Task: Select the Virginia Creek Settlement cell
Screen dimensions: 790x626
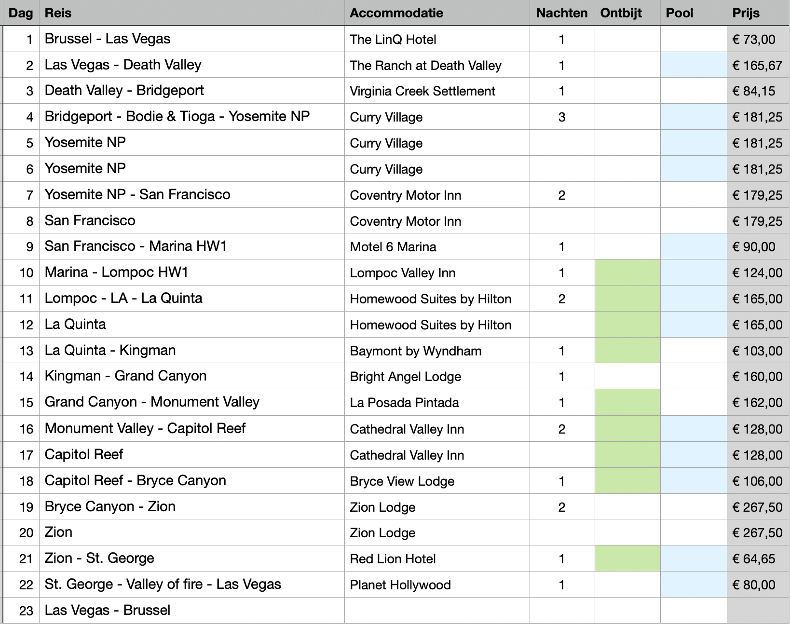Action: [x=422, y=91]
